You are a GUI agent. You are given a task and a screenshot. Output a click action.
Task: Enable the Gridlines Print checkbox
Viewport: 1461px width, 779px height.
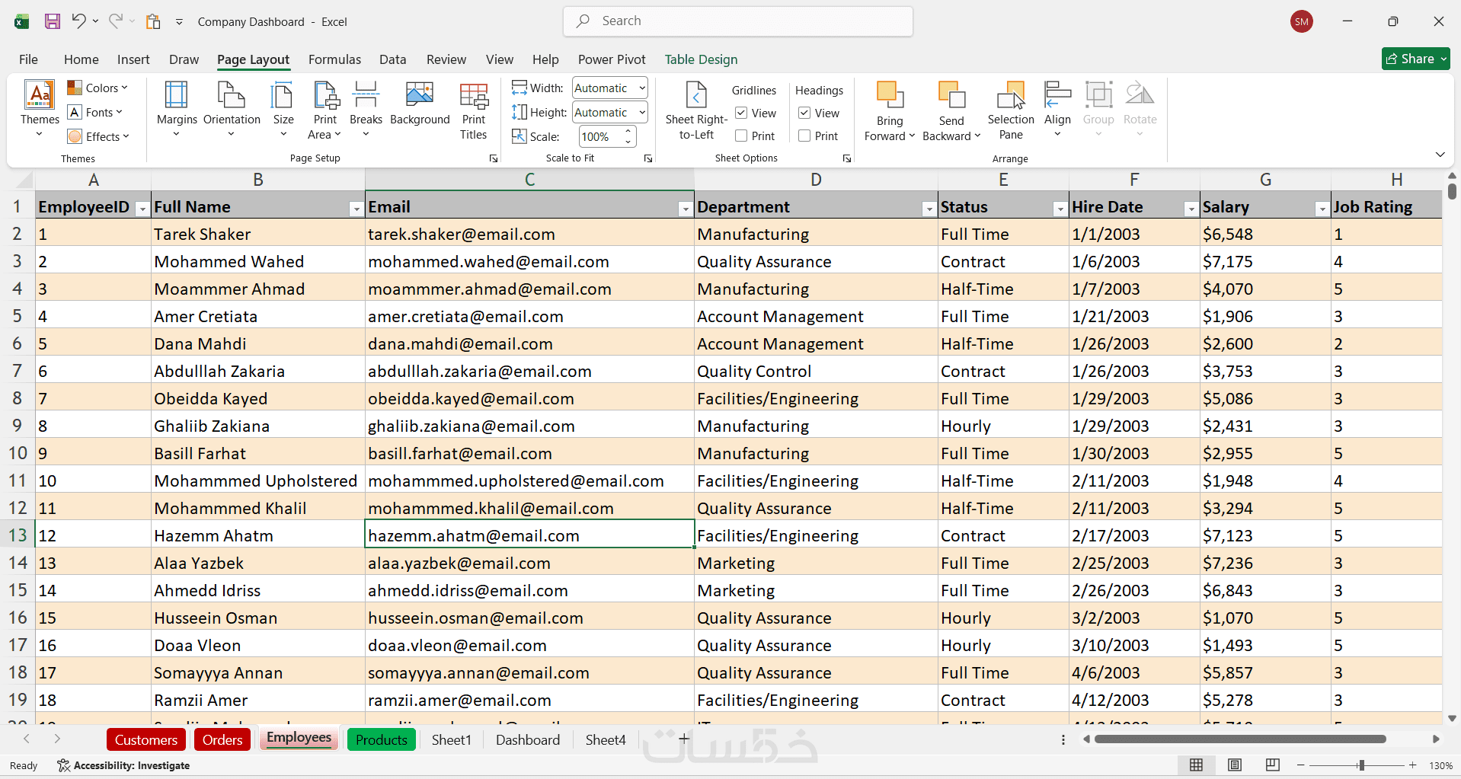coord(741,136)
